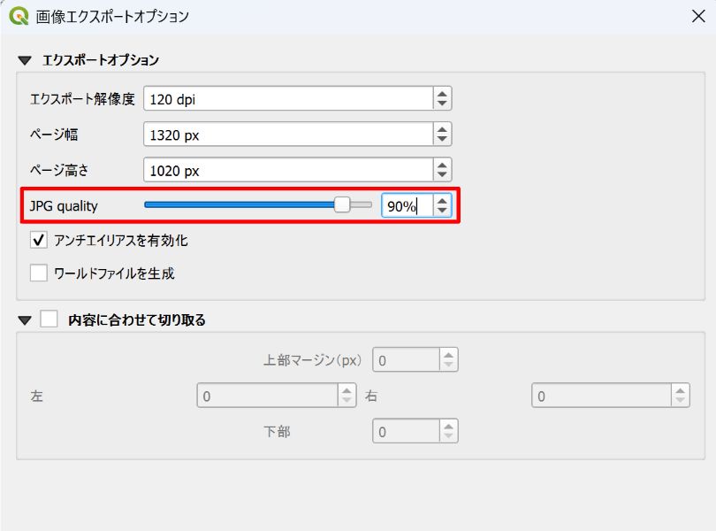Increase 左 margin with up arrow
This screenshot has height=531, width=716.
pos(347,390)
